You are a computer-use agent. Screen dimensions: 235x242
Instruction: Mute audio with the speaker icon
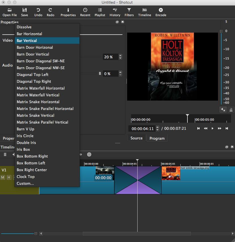tap(223, 110)
